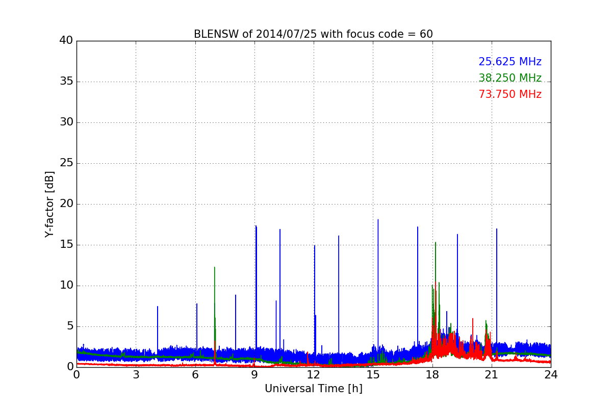Screen dimensions: 612x408
Task: Click the blue spike just after 4 h
Action: tap(158, 326)
